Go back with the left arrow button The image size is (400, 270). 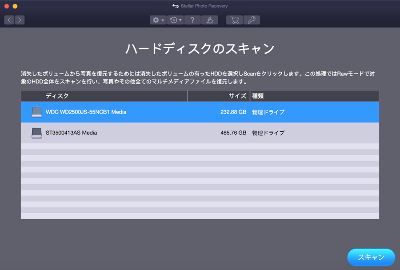tap(9, 20)
